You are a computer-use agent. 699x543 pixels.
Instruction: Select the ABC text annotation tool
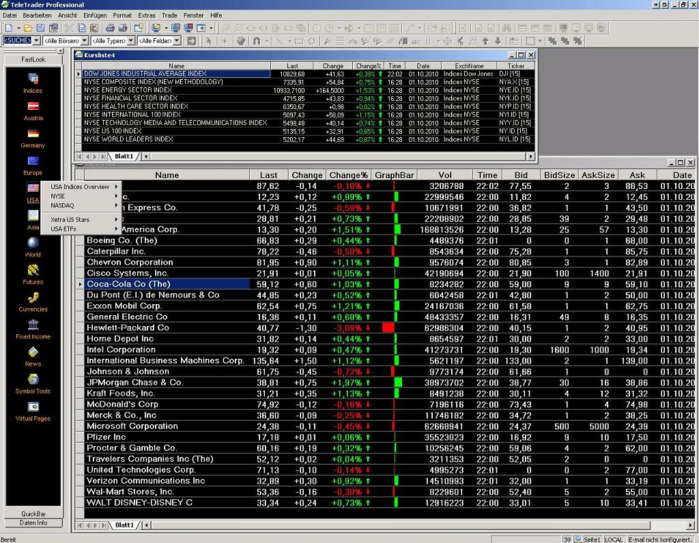[416, 42]
